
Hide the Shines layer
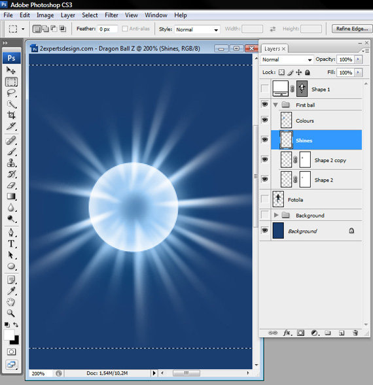pos(264,140)
